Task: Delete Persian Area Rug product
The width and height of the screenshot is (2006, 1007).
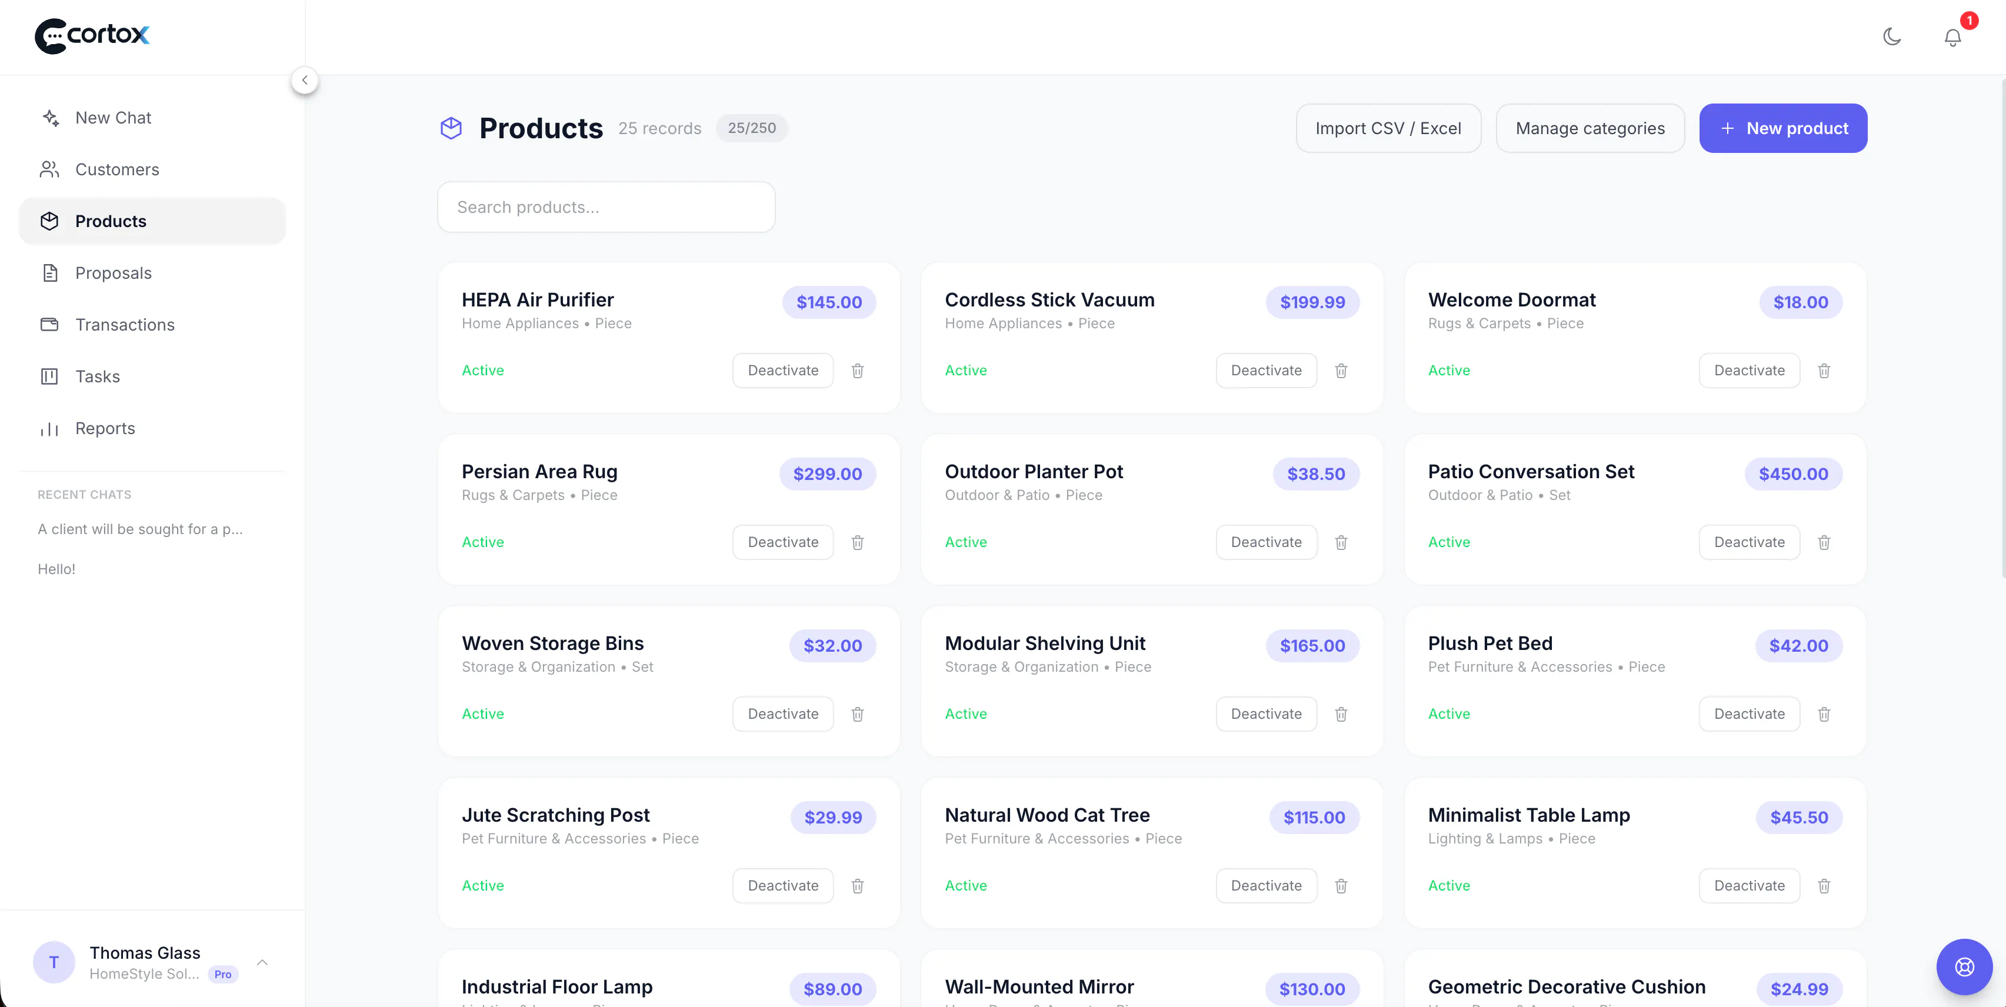Action: coord(857,542)
